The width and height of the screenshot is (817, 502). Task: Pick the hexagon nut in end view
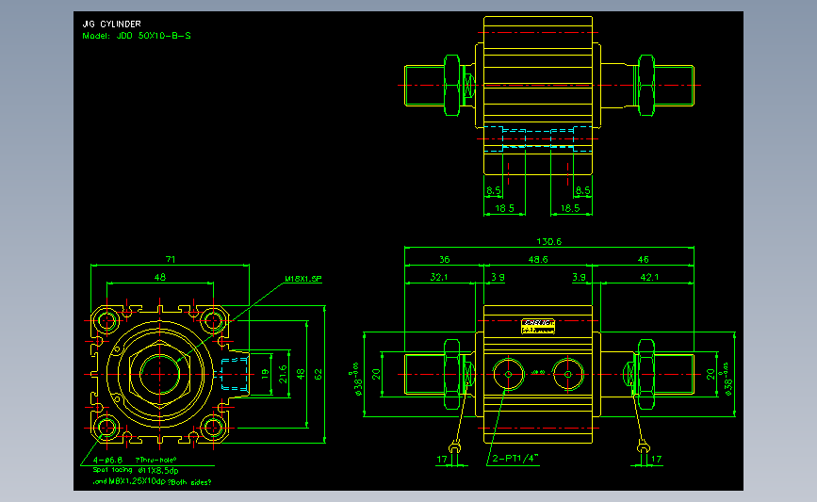[x=159, y=374]
